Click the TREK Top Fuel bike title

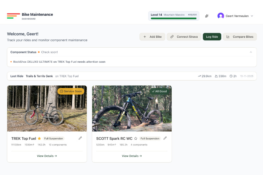coord(24,139)
